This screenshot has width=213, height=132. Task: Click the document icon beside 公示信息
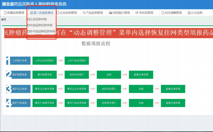[189, 13]
